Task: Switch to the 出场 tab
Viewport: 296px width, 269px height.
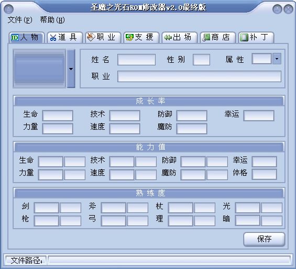Action: click(180, 37)
